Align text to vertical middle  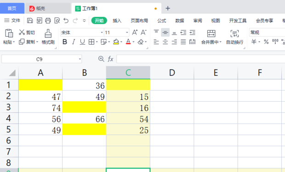[165, 32]
